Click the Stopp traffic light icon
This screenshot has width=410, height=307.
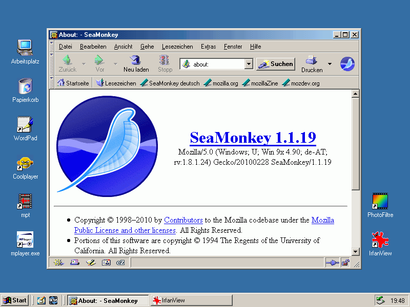pos(165,60)
